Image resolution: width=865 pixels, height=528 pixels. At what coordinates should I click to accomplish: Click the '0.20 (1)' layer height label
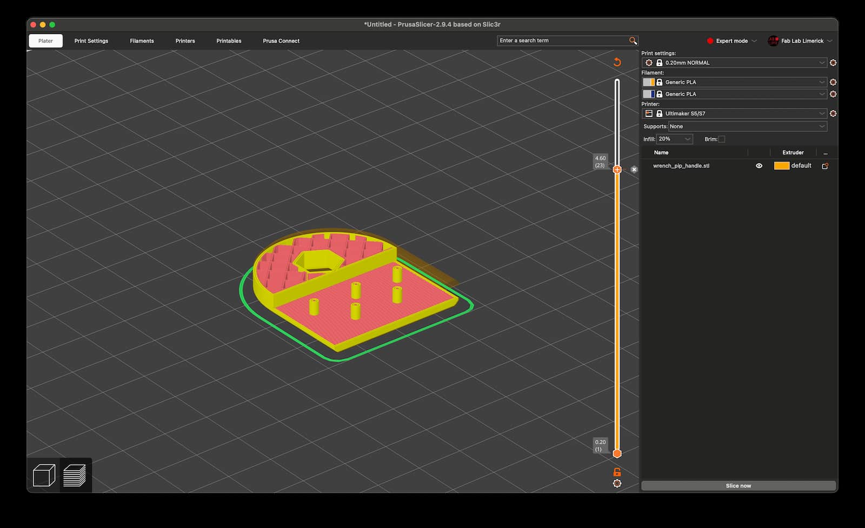point(600,446)
